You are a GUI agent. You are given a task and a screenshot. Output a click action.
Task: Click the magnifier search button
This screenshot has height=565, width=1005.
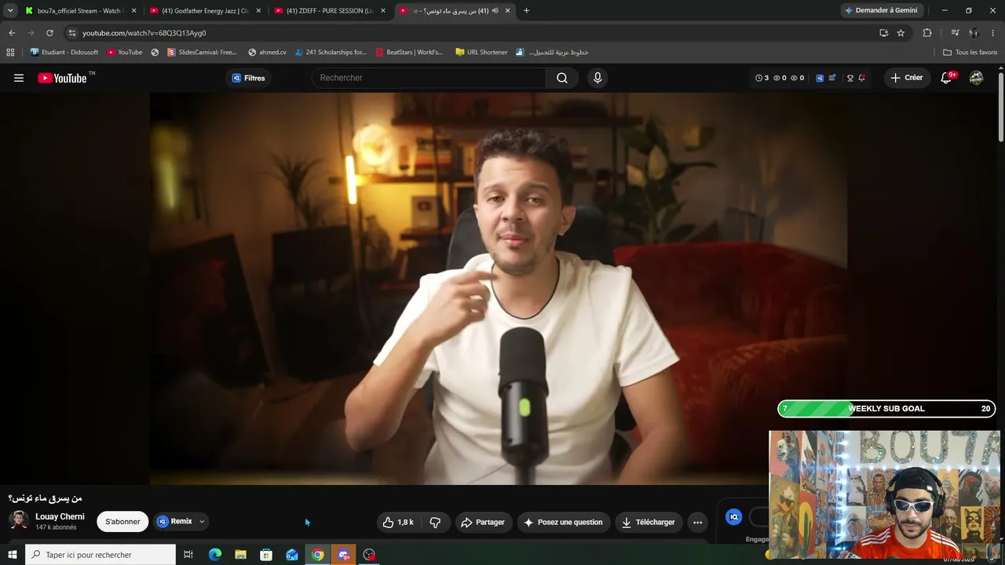click(562, 78)
